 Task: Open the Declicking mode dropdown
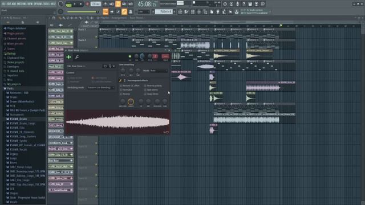[x=100, y=88]
